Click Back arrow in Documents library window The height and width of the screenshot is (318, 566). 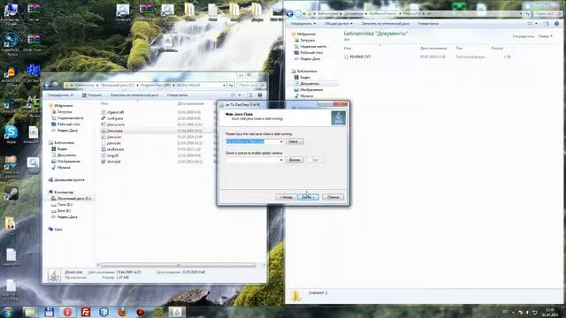point(289,14)
